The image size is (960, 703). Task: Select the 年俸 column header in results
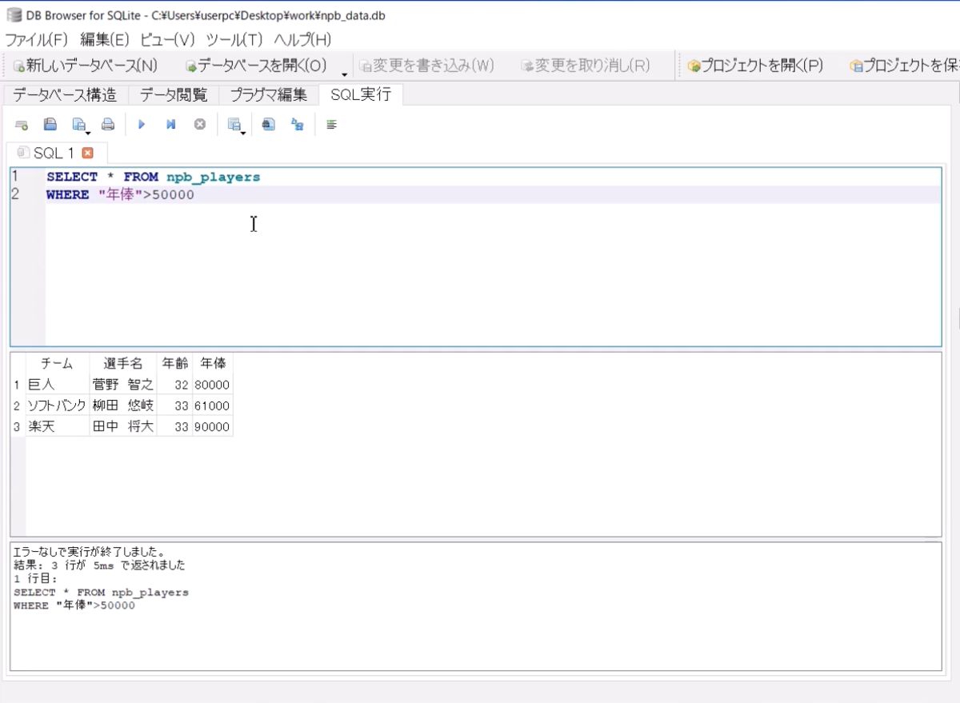point(212,363)
